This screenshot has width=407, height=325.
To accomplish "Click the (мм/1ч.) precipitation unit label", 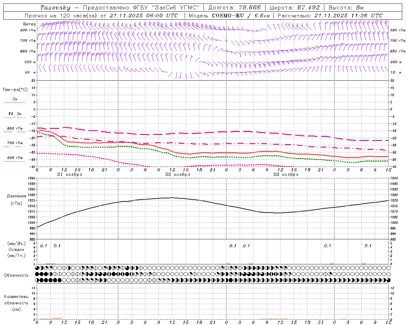I will 16,255.
